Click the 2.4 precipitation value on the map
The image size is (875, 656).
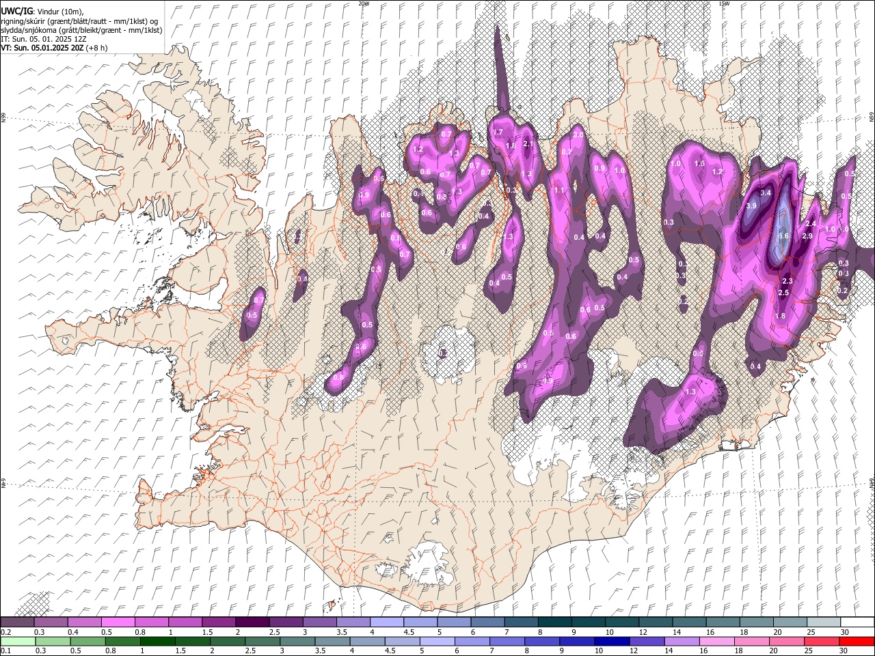pyautogui.click(x=811, y=224)
